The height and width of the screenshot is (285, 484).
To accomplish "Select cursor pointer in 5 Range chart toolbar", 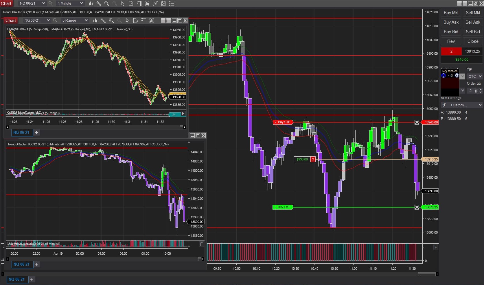I will [x=127, y=21].
